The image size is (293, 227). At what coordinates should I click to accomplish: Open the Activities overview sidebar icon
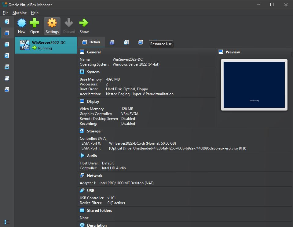point(7,89)
